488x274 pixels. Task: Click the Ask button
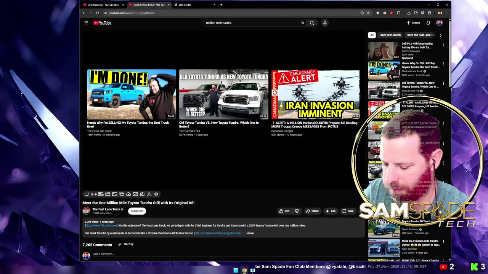331,211
